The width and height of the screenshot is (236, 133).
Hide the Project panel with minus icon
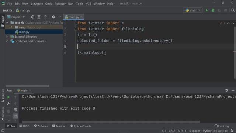[59, 17]
